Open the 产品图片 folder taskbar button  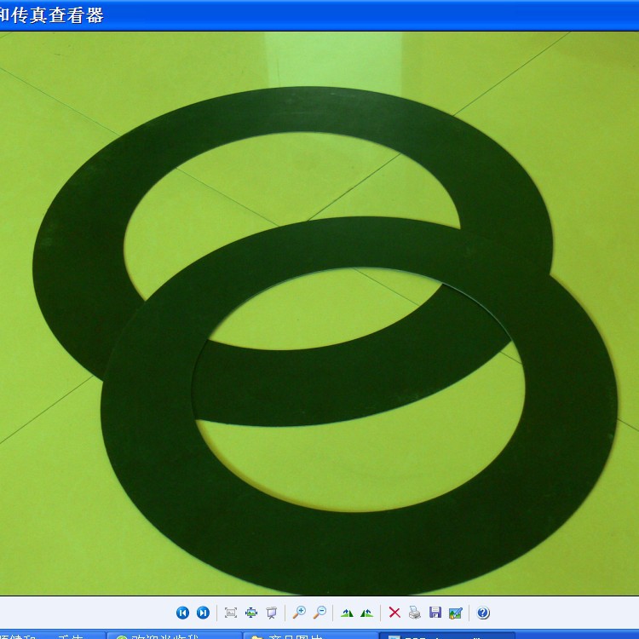pos(310,636)
